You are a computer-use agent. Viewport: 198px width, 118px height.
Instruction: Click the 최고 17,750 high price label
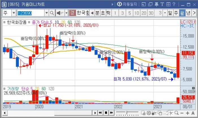(71, 25)
